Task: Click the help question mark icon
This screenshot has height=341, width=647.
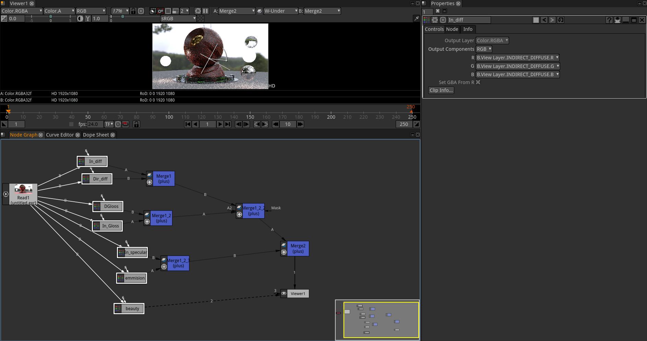Action: tap(609, 20)
